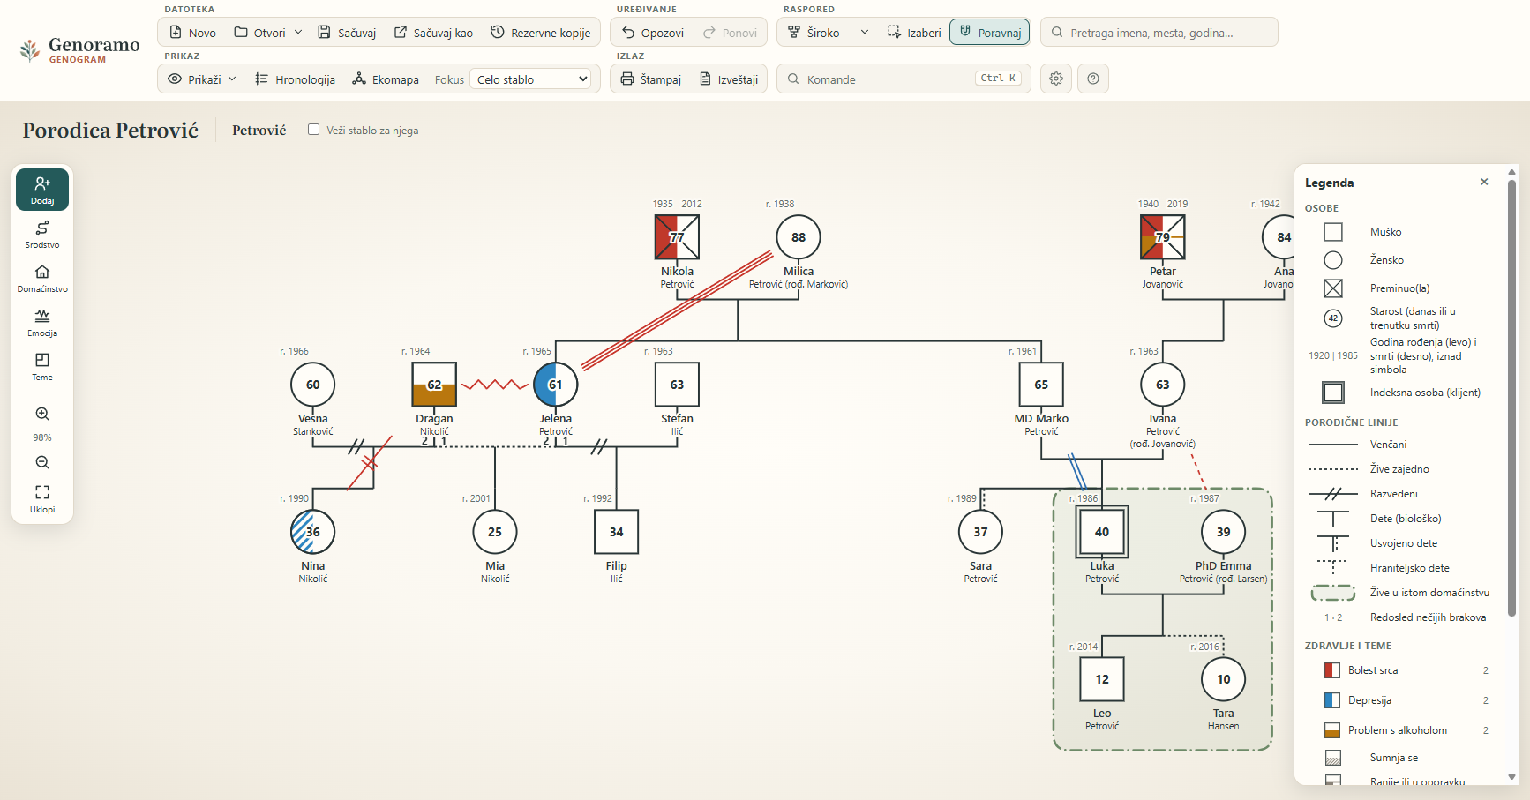Select the Vesna Stanković node
The height and width of the screenshot is (800, 1530).
pos(313,385)
